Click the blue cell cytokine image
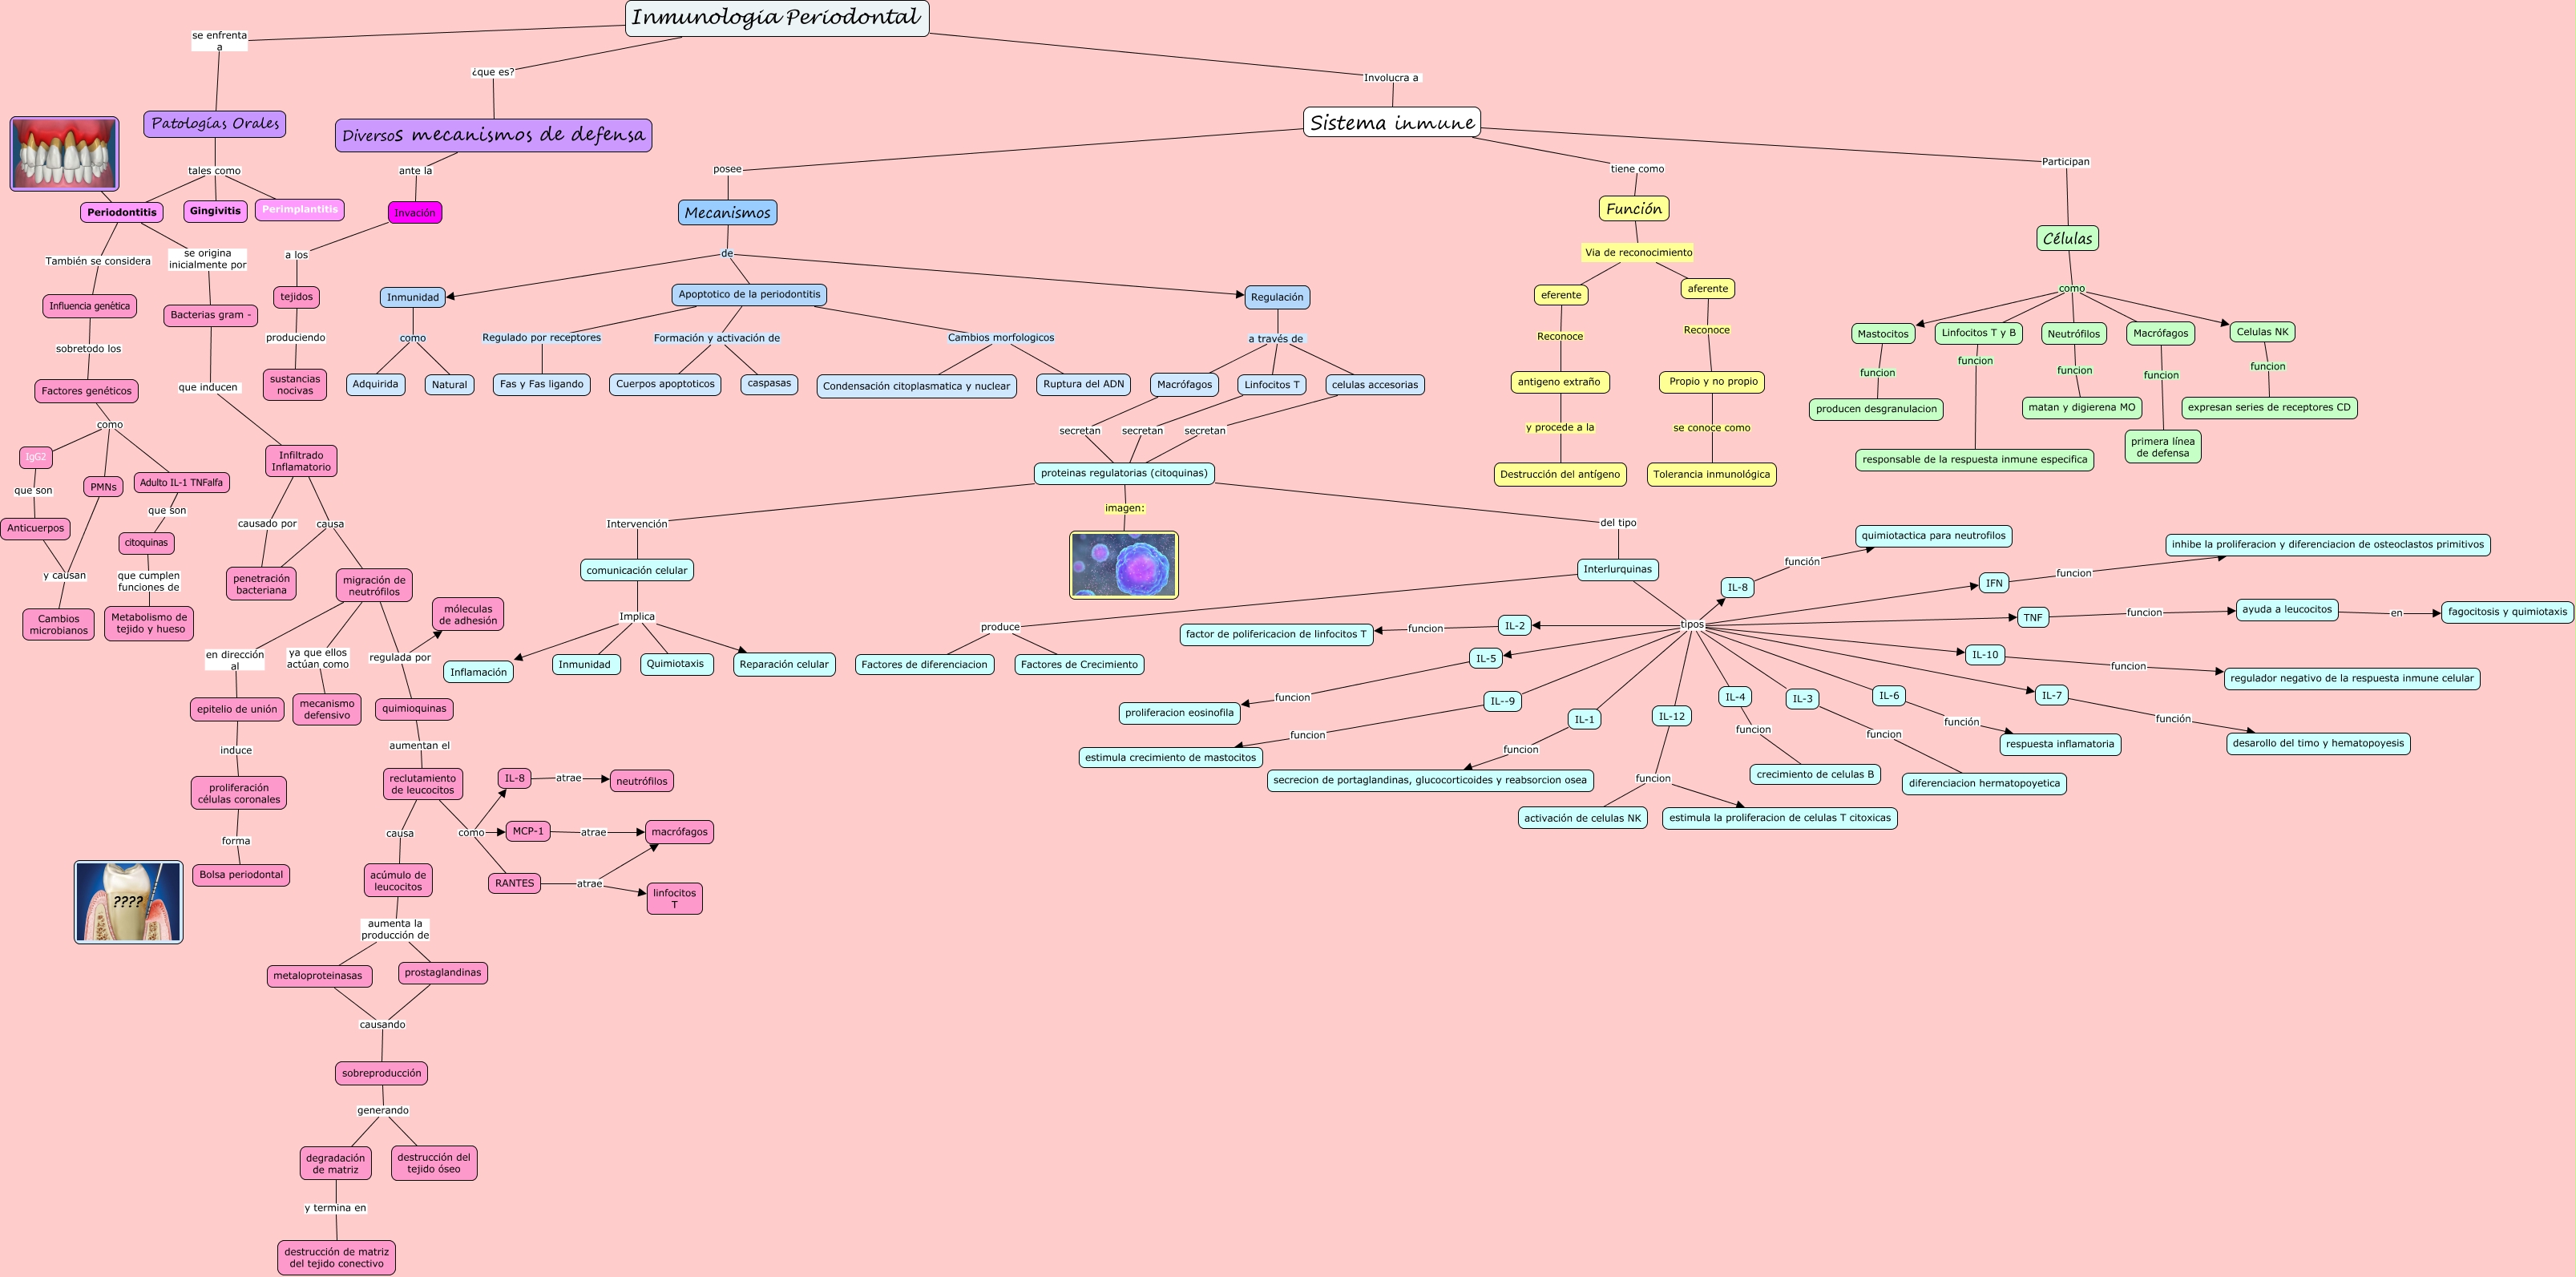Screen dimensions: 2576x1277 pyautogui.click(x=1123, y=565)
